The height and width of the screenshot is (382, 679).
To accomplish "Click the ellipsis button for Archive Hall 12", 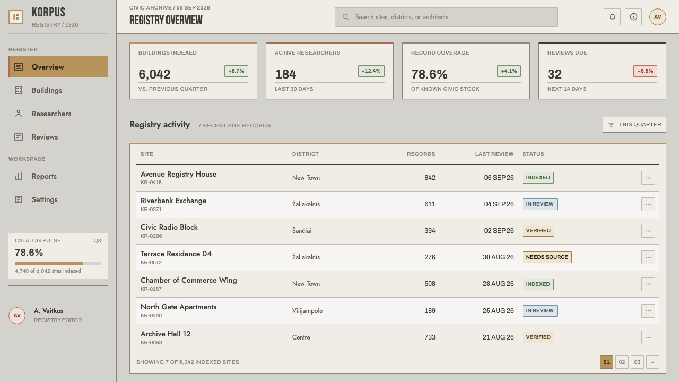I will (x=648, y=337).
